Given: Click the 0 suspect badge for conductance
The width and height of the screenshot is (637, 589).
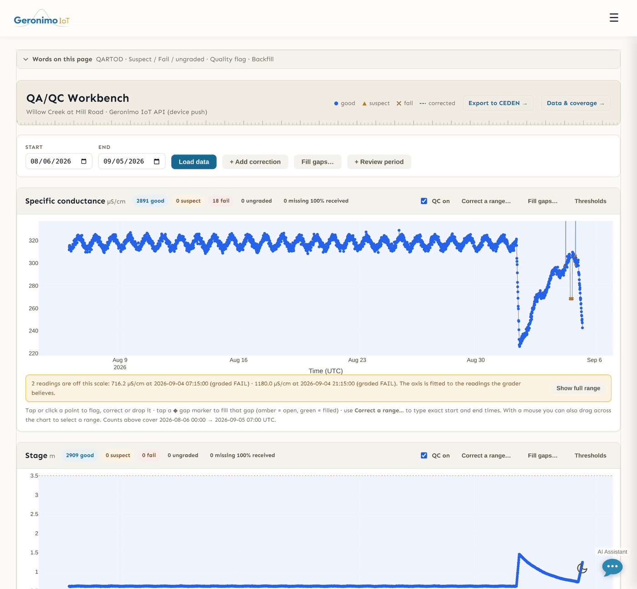Looking at the screenshot, I should (188, 201).
